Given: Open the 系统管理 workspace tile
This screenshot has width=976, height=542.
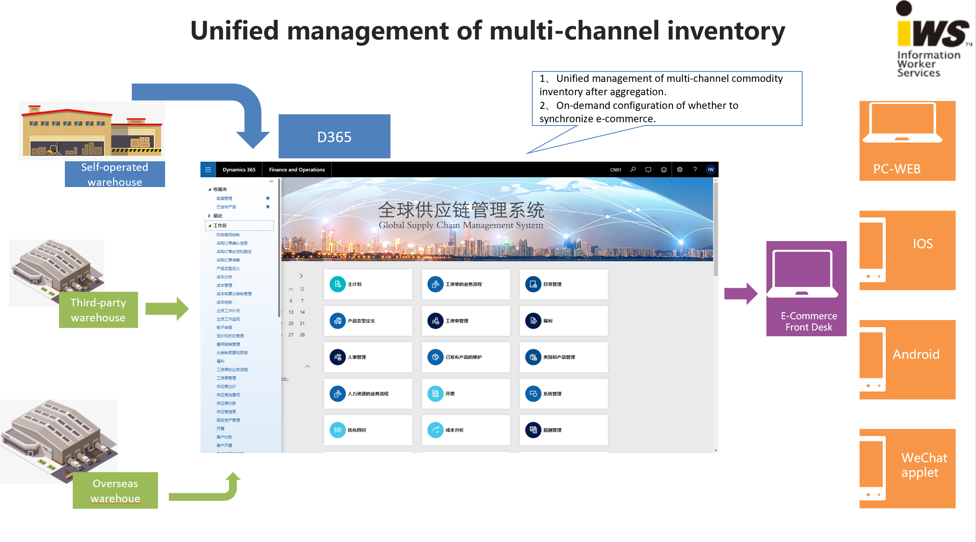Looking at the screenshot, I should 563,394.
